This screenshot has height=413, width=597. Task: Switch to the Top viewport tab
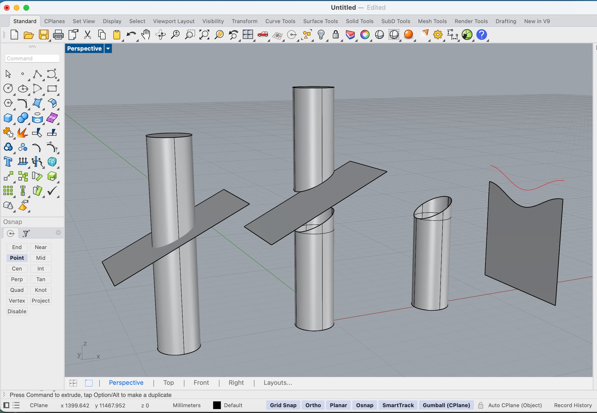pos(169,383)
